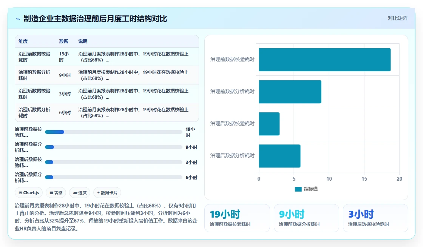Click the 治理前数据校验耗时 progress bar at 19小时

click(114, 132)
